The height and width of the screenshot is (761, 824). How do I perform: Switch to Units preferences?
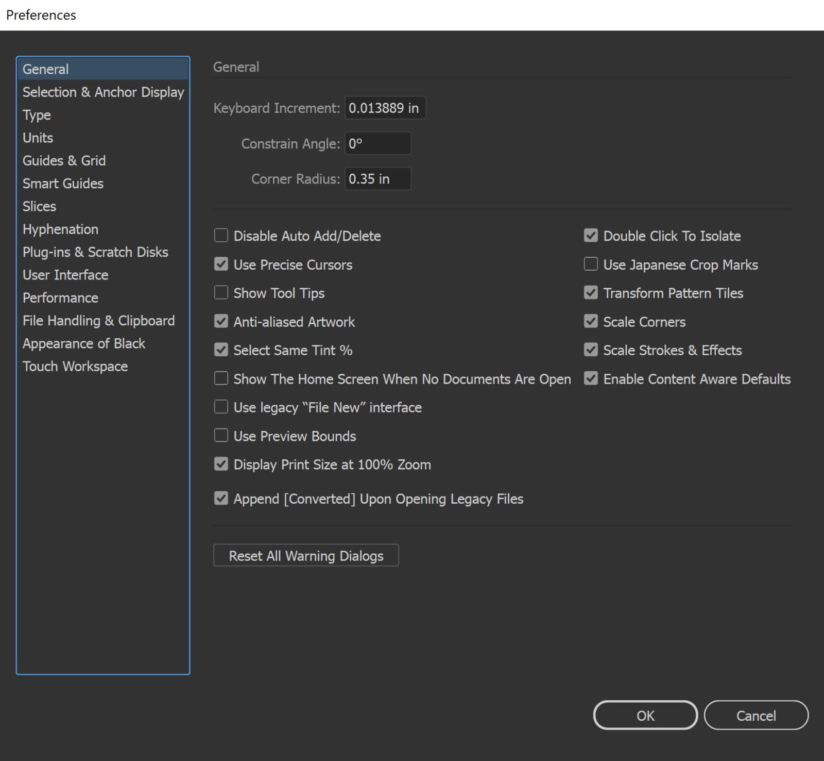tap(103, 138)
